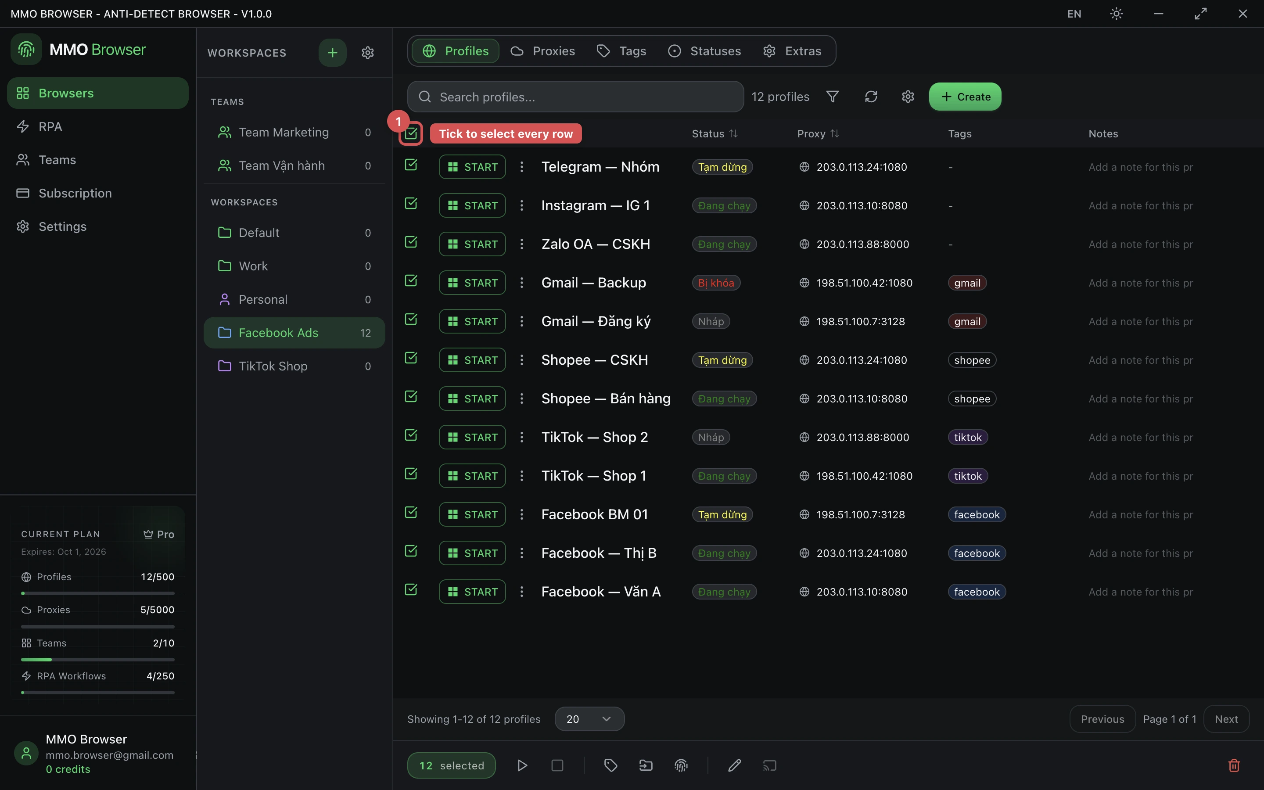Refresh the profile list
Viewport: 1264px width, 790px height.
click(x=871, y=97)
